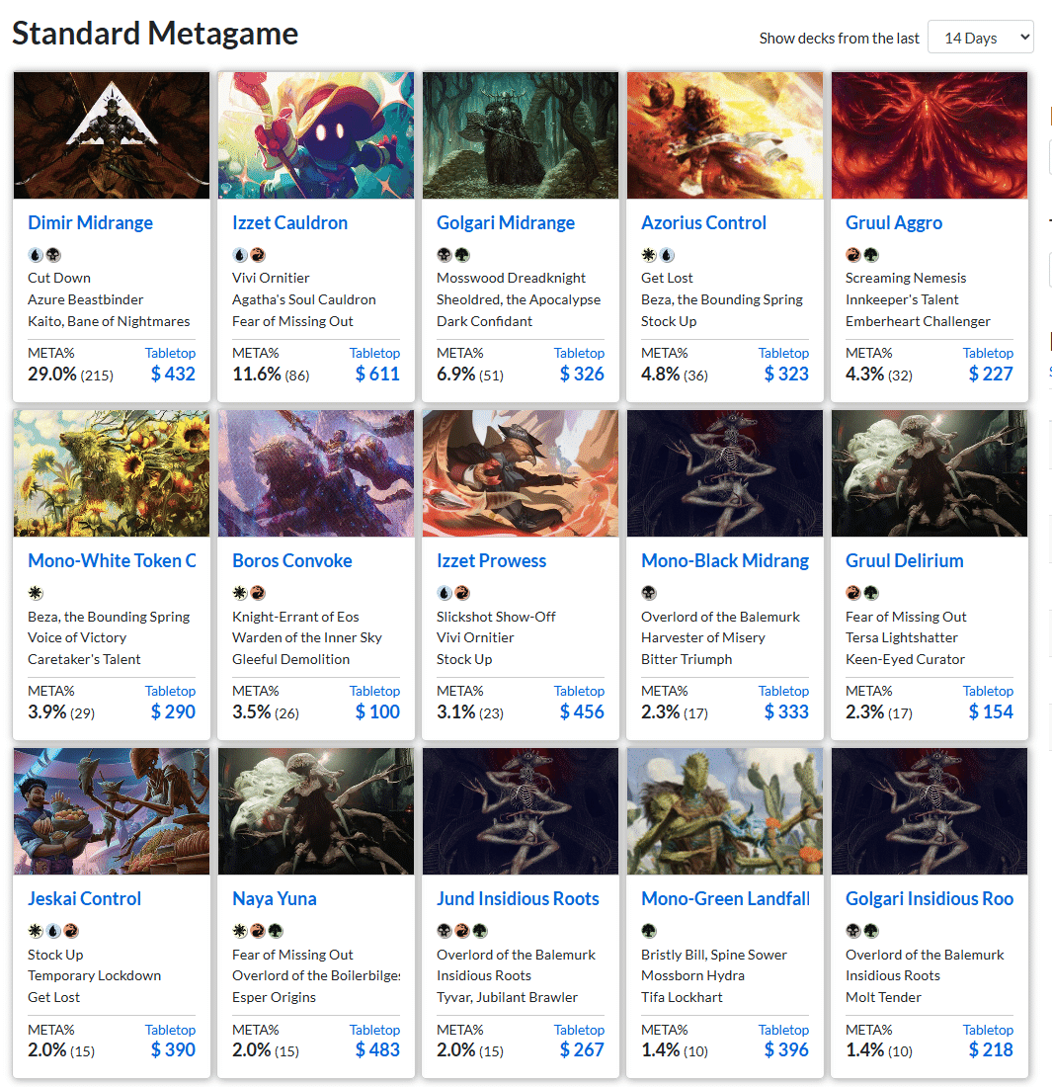The width and height of the screenshot is (1052, 1087).
Task: Click the Tabletop label on Golgari Insidious Roots
Action: point(988,1030)
